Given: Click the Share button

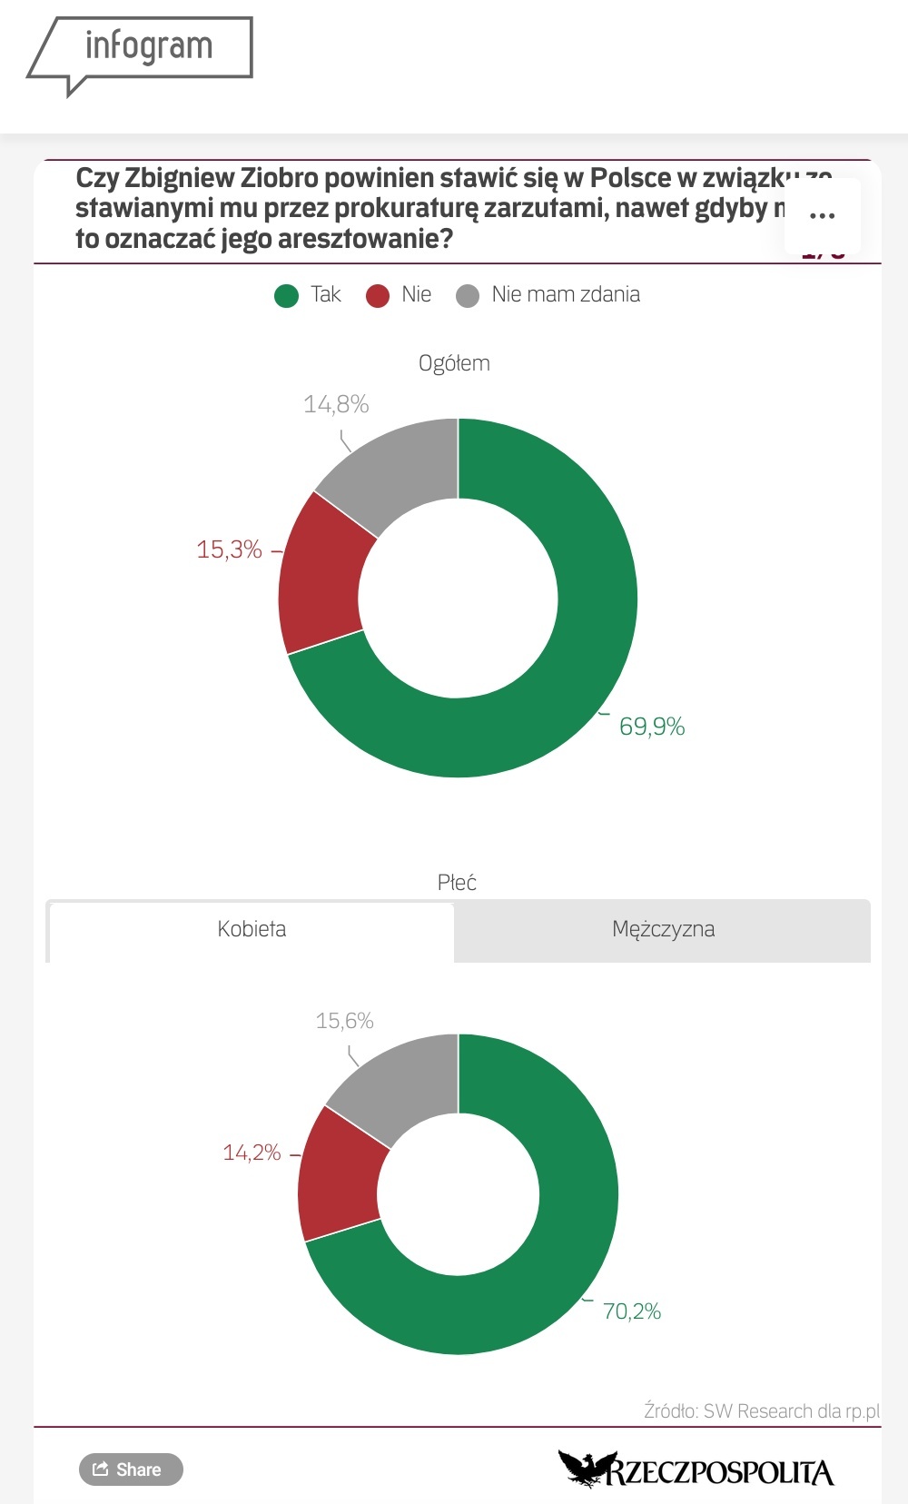Looking at the screenshot, I should (131, 1469).
